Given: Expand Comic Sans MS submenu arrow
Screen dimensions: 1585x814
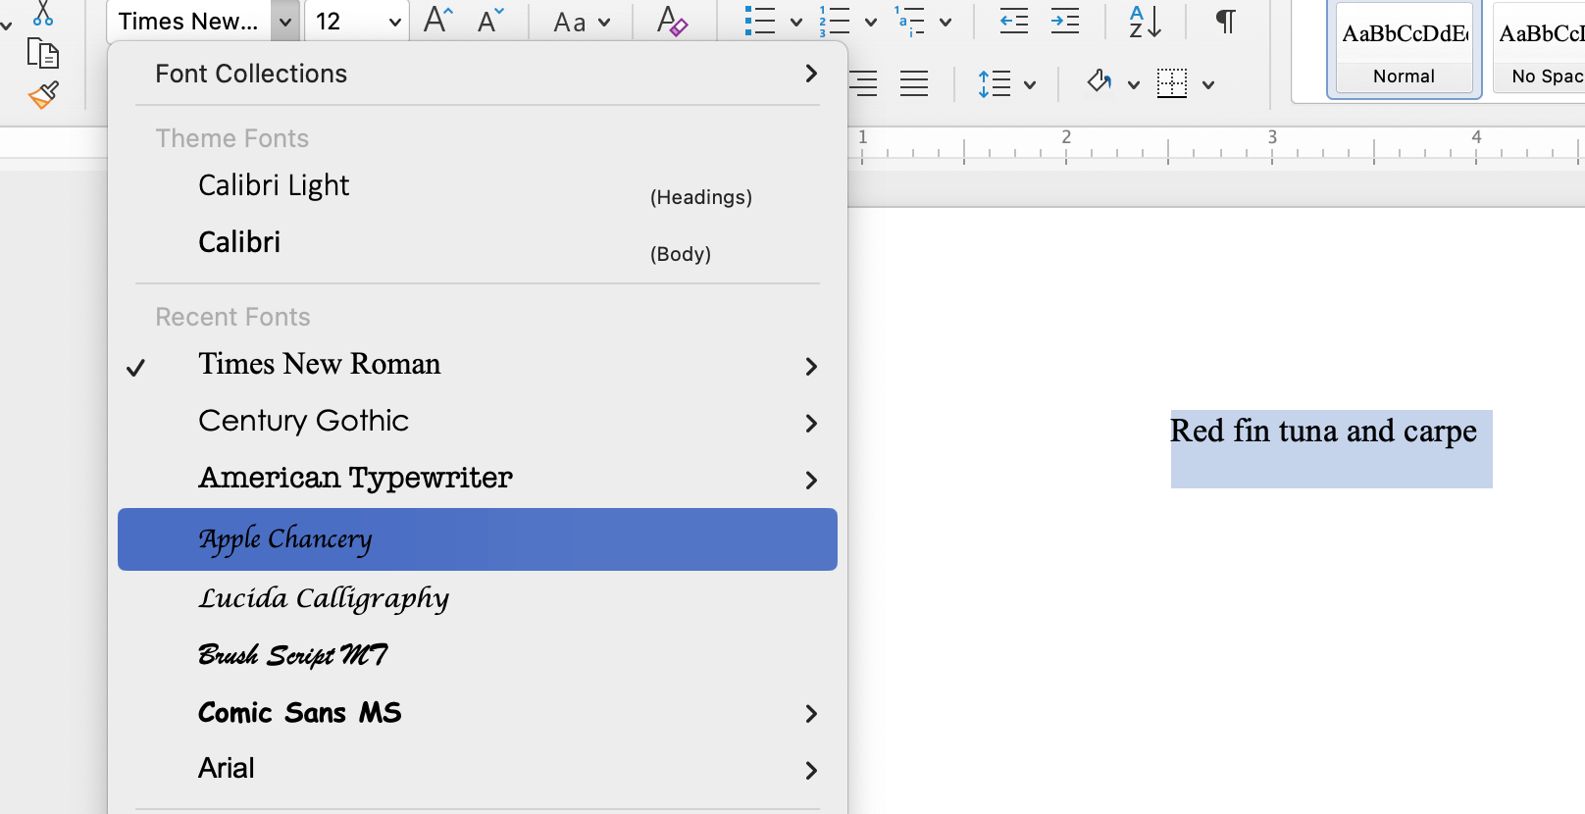Looking at the screenshot, I should pyautogui.click(x=811, y=714).
